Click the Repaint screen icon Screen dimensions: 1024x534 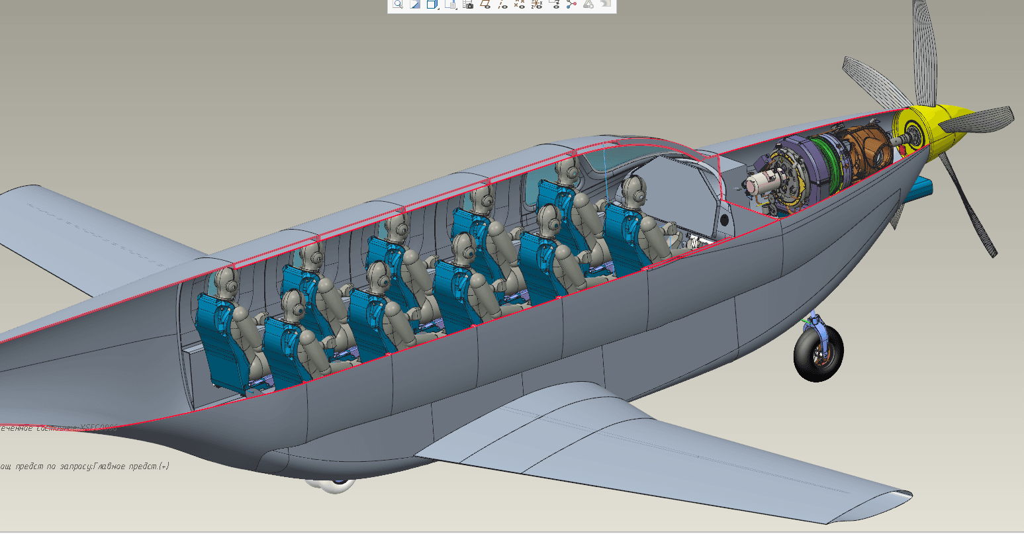415,4
